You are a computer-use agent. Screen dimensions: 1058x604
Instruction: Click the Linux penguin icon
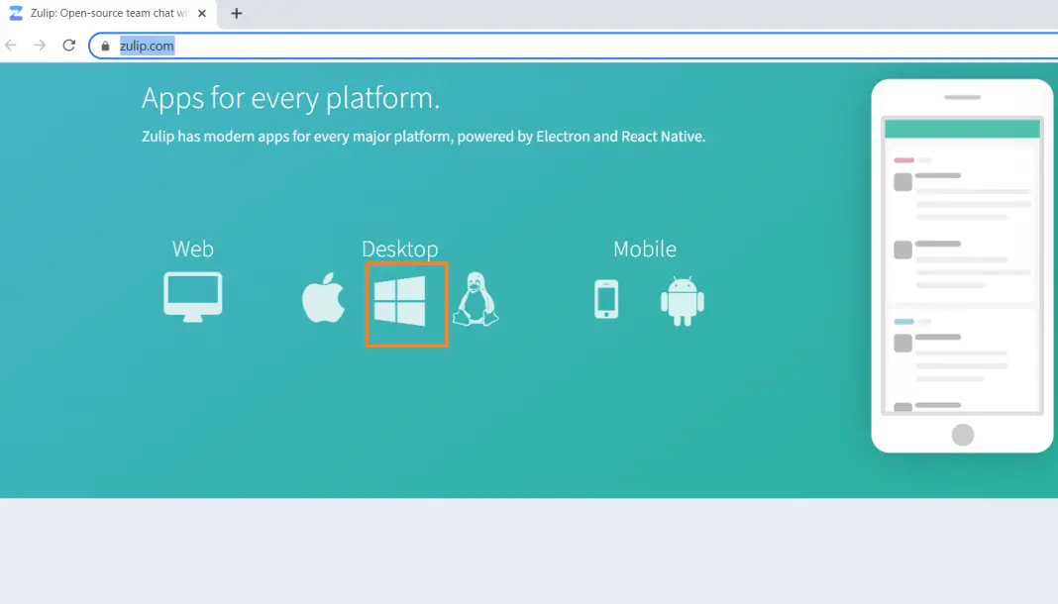click(x=476, y=299)
